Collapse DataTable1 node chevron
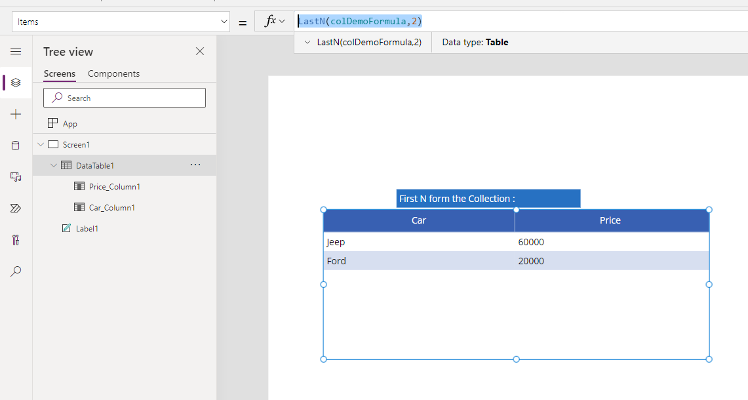Screen dimensions: 748x400 (x=54, y=166)
